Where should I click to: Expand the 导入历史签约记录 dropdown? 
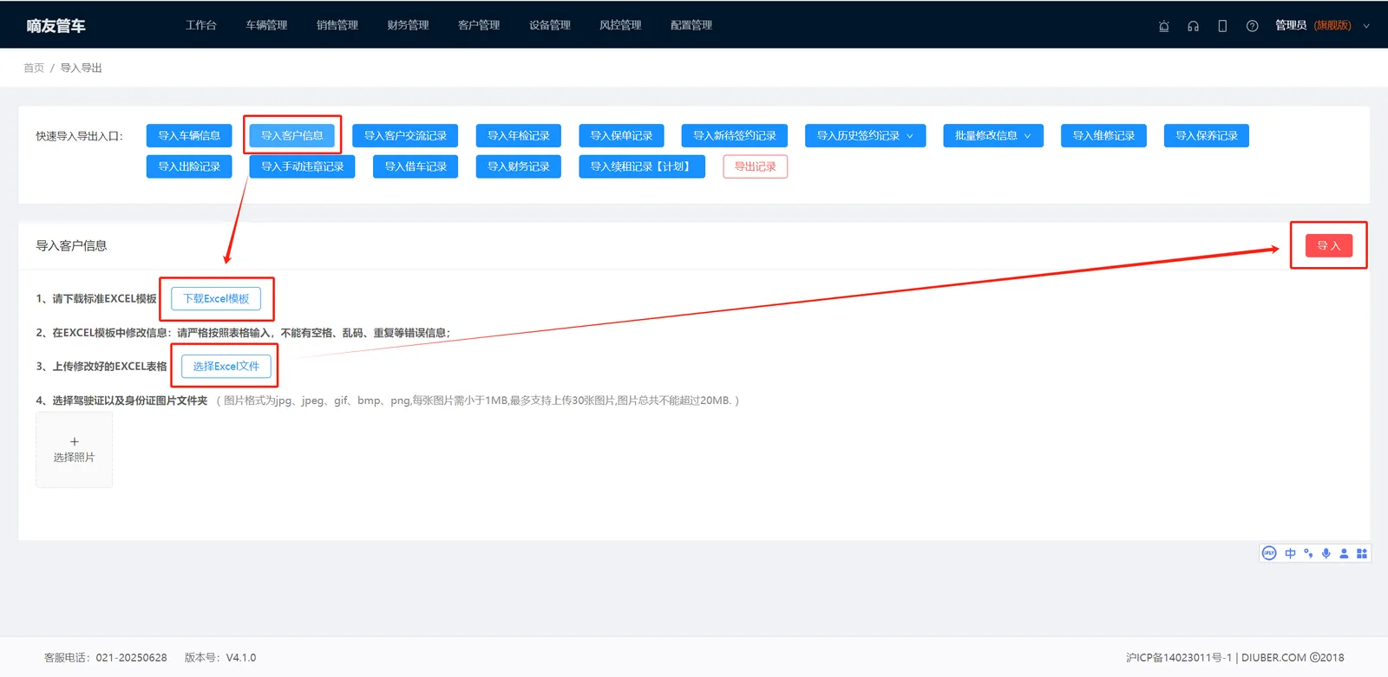click(x=866, y=136)
